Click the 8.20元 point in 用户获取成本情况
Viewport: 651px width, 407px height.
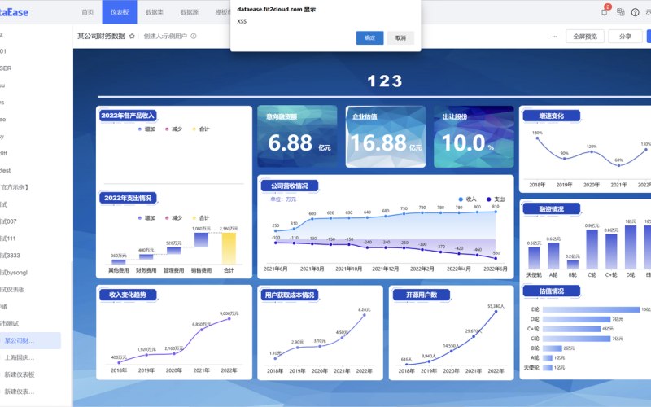365,315
